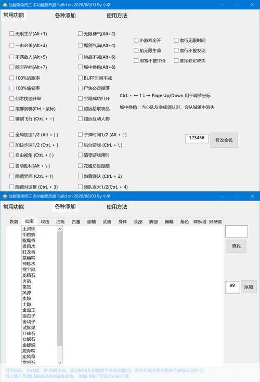Tick 100%偷窃率 option
The image size is (260, 382).
(11, 88)
